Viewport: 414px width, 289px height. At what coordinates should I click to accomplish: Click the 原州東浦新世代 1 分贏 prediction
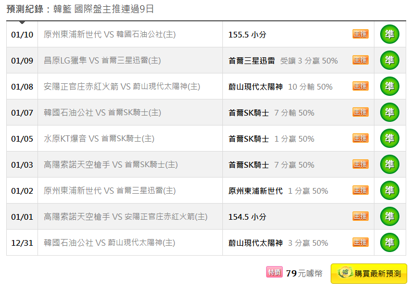pos(278,191)
